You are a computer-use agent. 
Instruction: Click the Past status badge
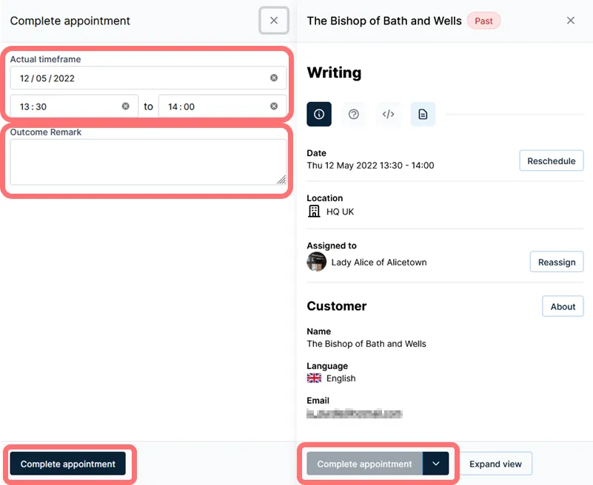(483, 21)
